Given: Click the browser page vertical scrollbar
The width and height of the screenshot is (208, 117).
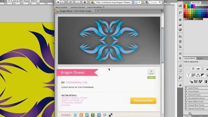Looking at the screenshot, I should (x=162, y=45).
